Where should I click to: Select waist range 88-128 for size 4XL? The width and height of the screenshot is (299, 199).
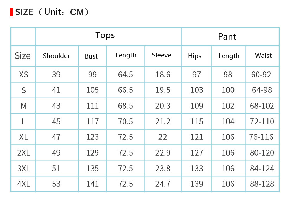tap(262, 184)
